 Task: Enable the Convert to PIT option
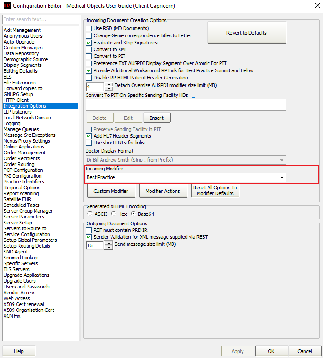pos(88,56)
